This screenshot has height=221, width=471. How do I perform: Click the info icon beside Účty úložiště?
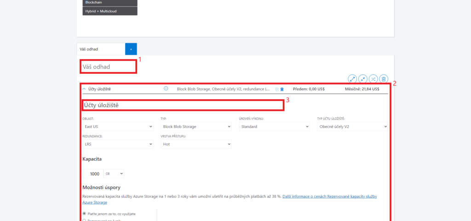166,88
